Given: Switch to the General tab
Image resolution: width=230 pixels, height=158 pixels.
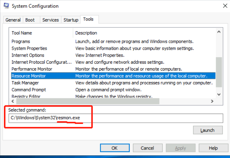Looking at the screenshot, I should pos(13,20).
